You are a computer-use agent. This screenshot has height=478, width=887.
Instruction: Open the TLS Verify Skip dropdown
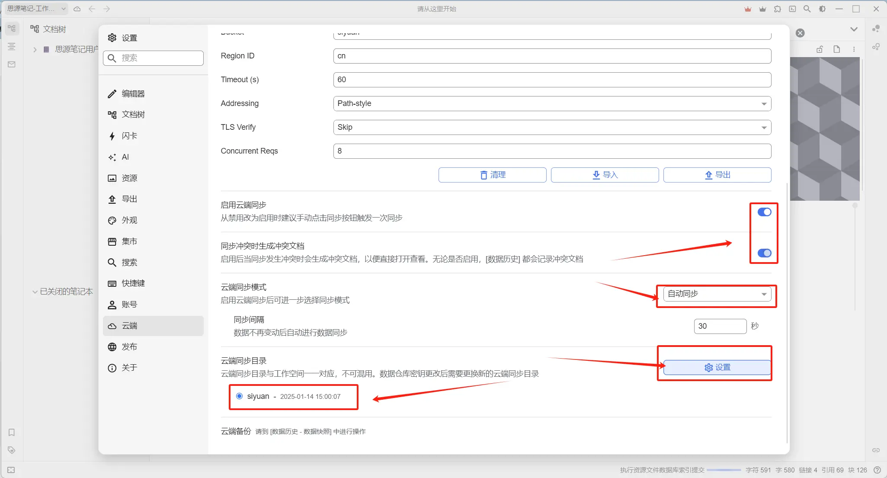pos(552,127)
